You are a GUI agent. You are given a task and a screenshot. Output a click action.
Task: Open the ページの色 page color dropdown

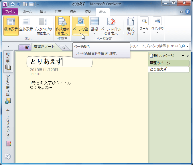coord(80,26)
